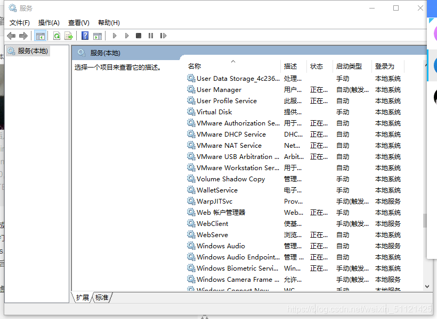This screenshot has height=319, width=437.
Task: Click the gear icon beside Virtual Disk
Action: click(191, 112)
